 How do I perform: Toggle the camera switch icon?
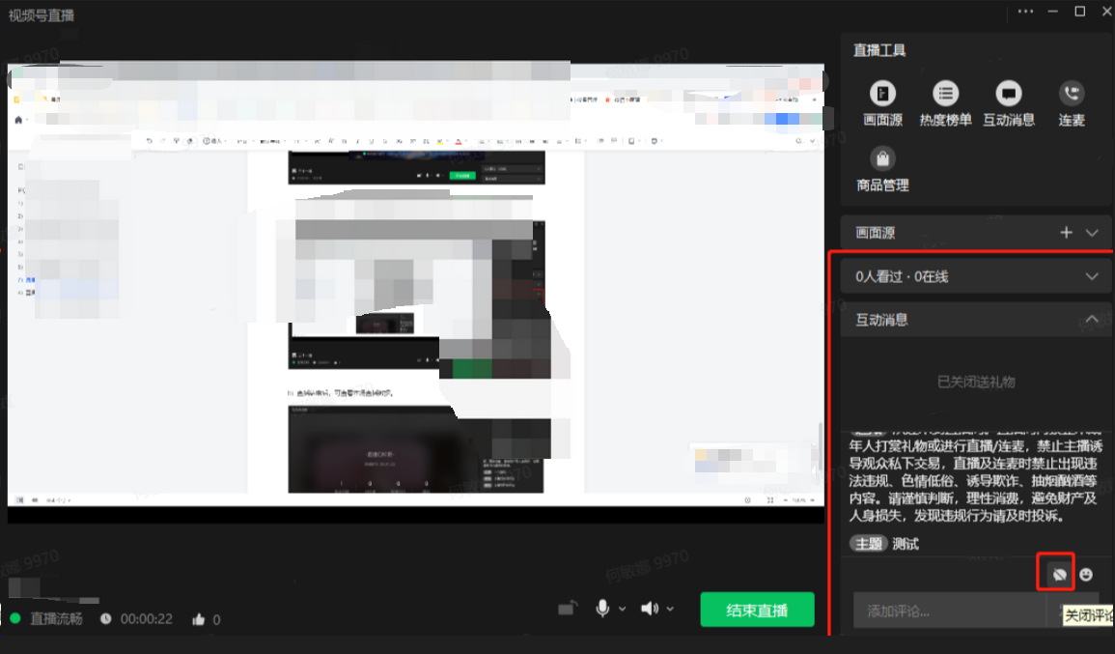(x=568, y=609)
